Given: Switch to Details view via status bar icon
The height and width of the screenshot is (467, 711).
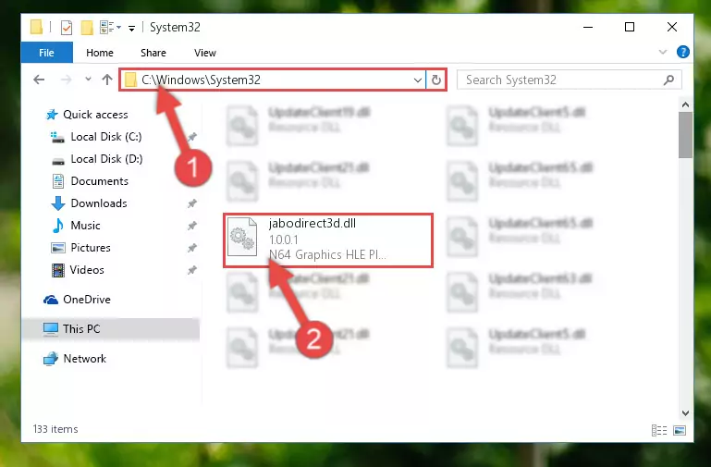Looking at the screenshot, I should pyautogui.click(x=659, y=430).
